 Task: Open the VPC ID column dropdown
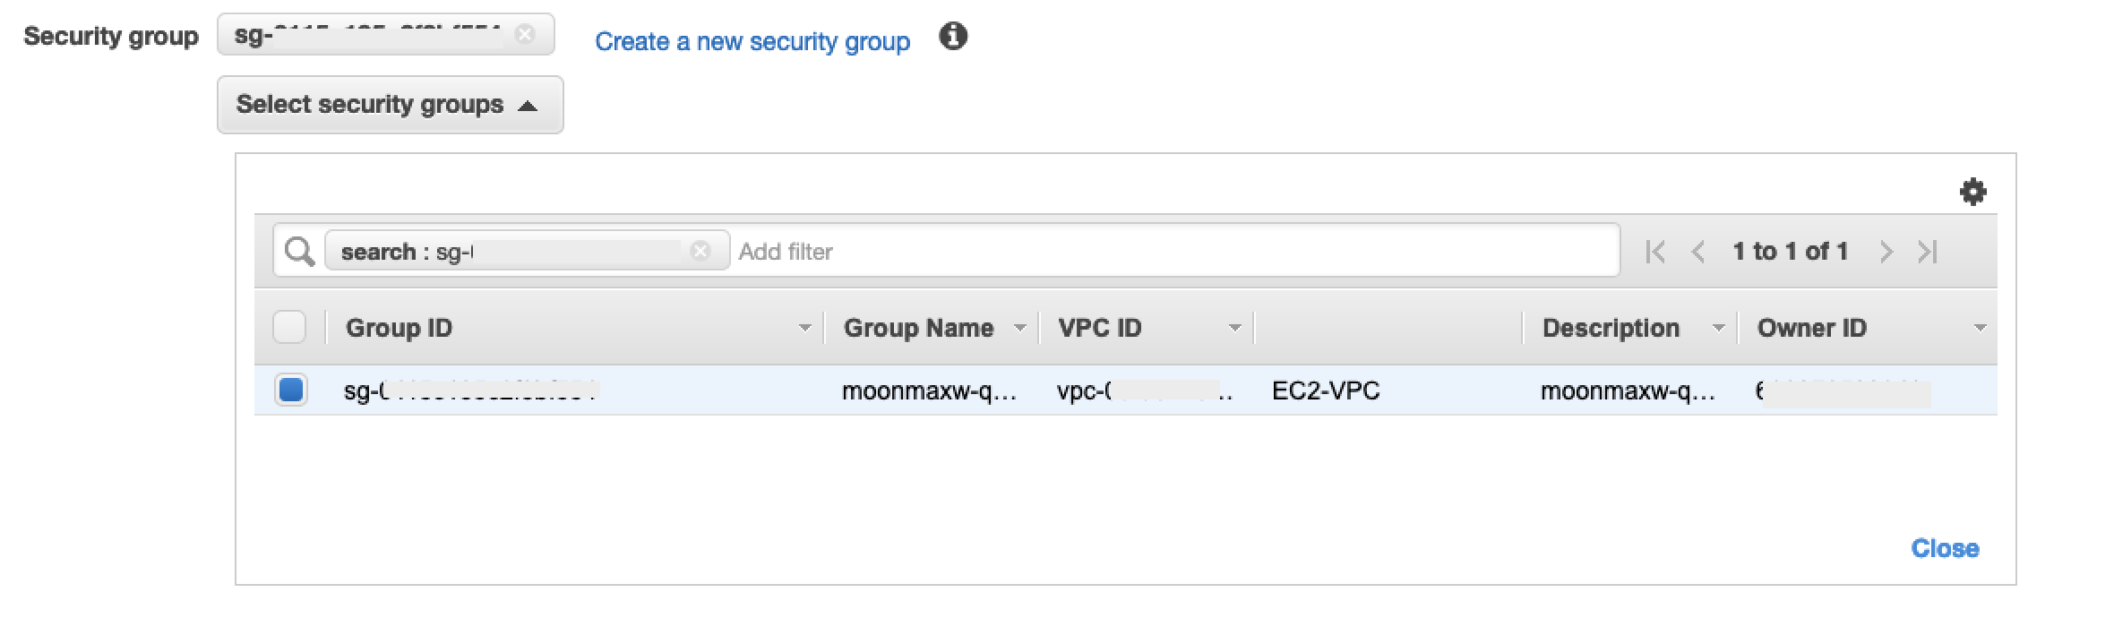click(x=1233, y=328)
